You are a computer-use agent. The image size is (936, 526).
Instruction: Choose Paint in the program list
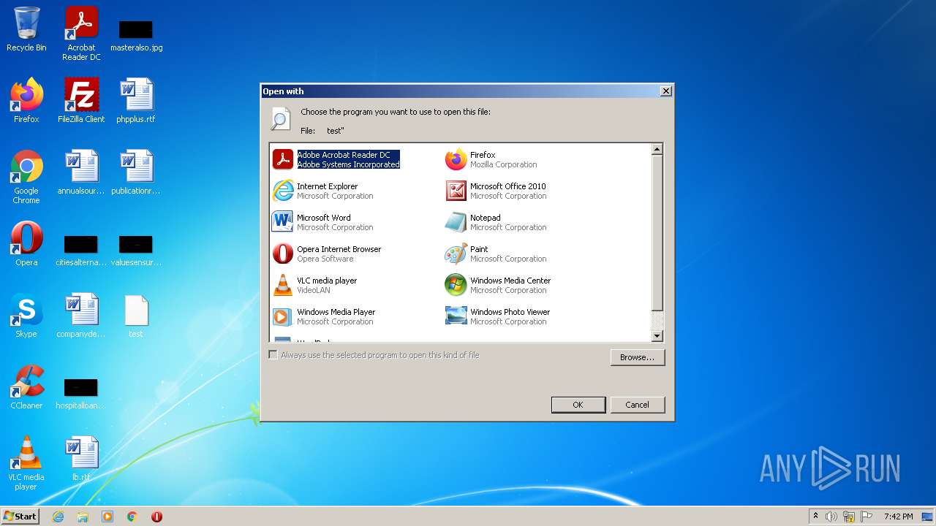(496, 254)
